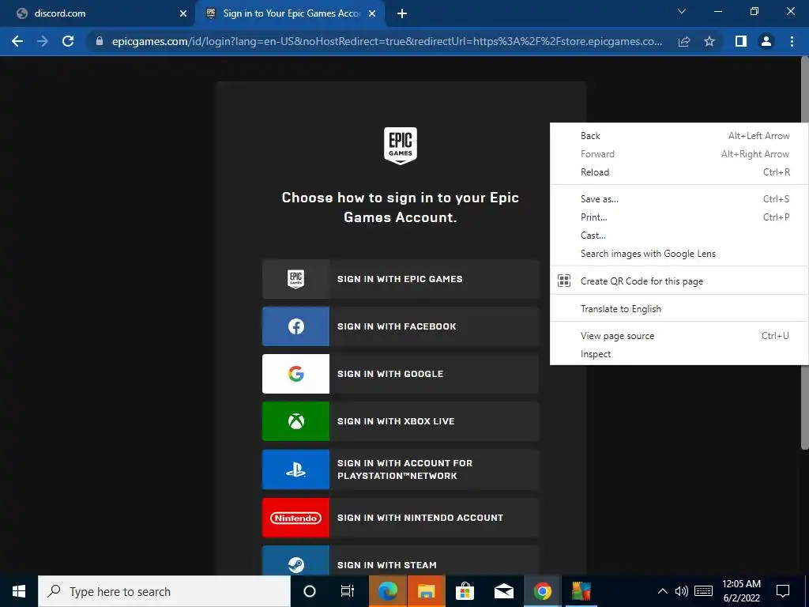809x607 pixels.
Task: Close the Epic Games sign-in tab
Action: click(x=372, y=14)
